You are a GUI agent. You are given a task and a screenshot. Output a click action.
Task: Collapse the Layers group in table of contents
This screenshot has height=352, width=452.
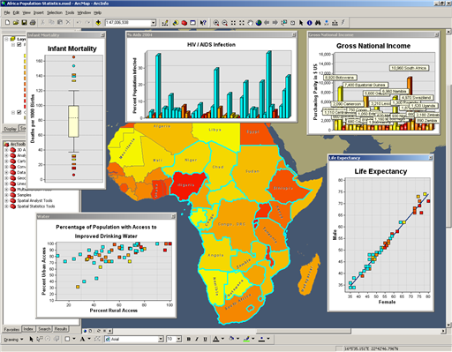coord(6,39)
